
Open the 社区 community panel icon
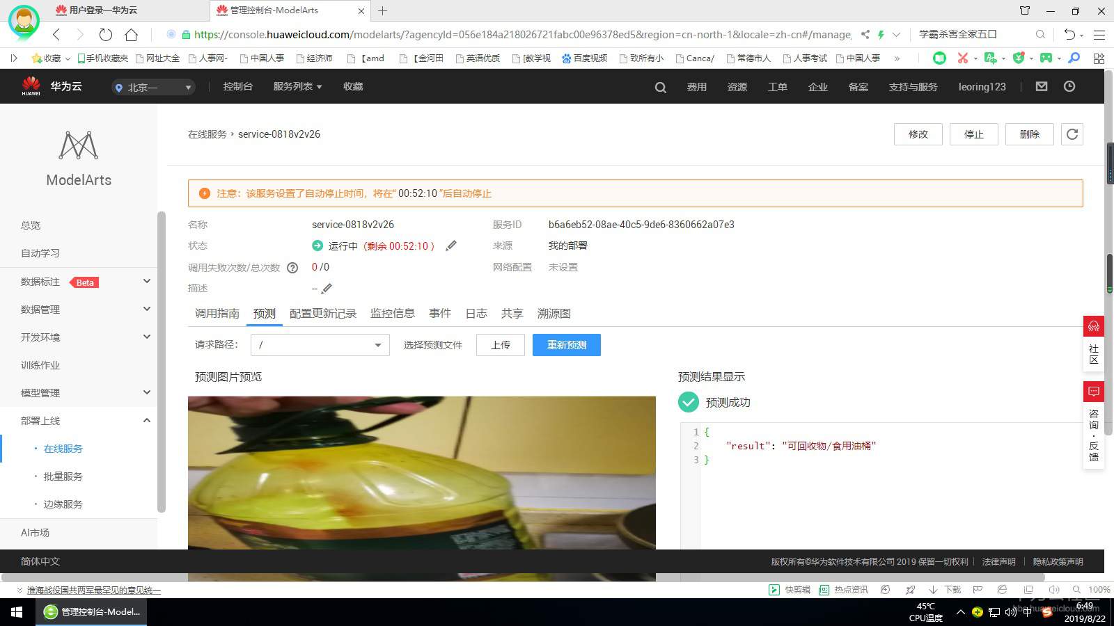pos(1093,326)
